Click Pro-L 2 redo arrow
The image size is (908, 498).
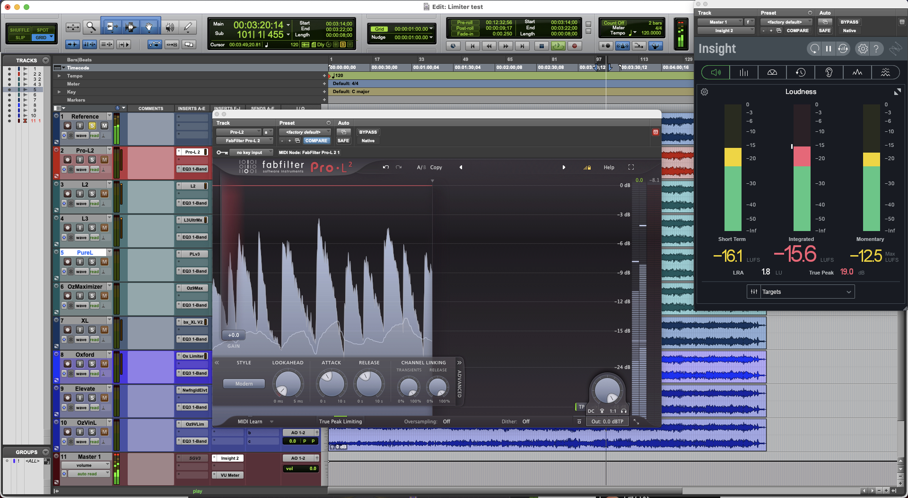click(399, 167)
